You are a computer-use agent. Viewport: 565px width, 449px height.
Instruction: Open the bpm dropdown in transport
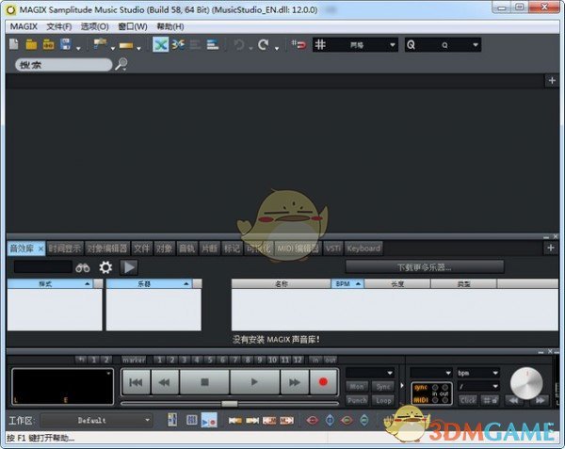tap(478, 373)
